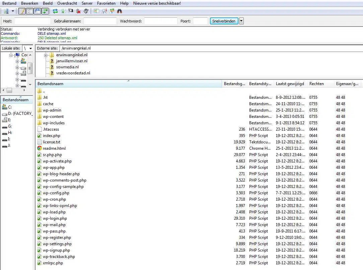363x270 pixels.
Task: Open the Site Manager icon
Action: coord(6,11)
